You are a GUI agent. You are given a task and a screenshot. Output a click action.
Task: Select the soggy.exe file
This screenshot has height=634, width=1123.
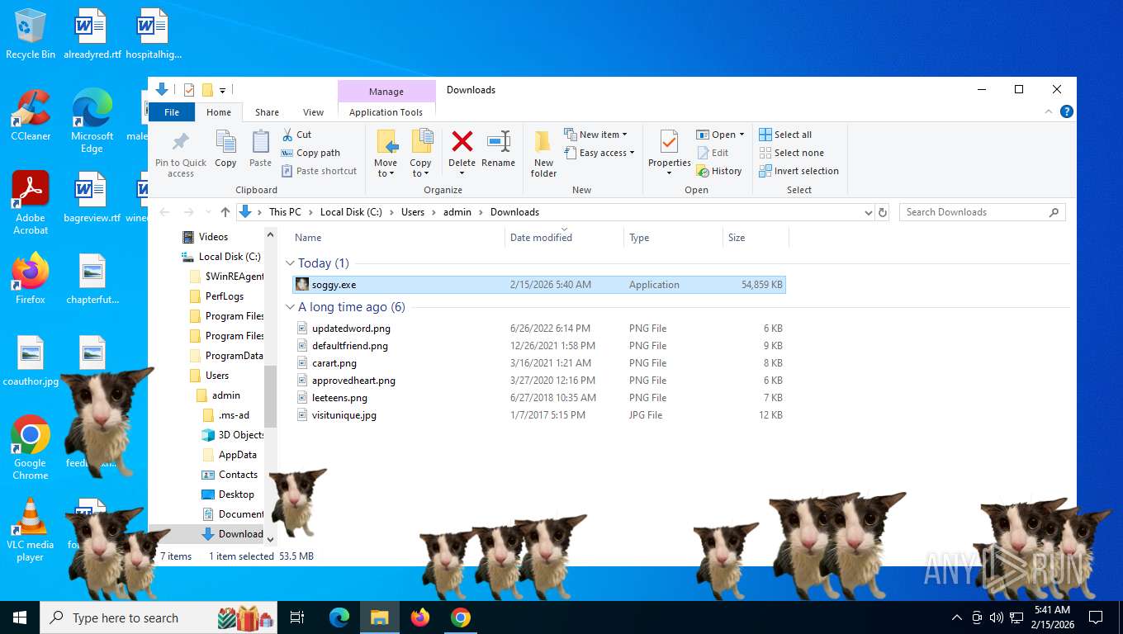point(539,285)
